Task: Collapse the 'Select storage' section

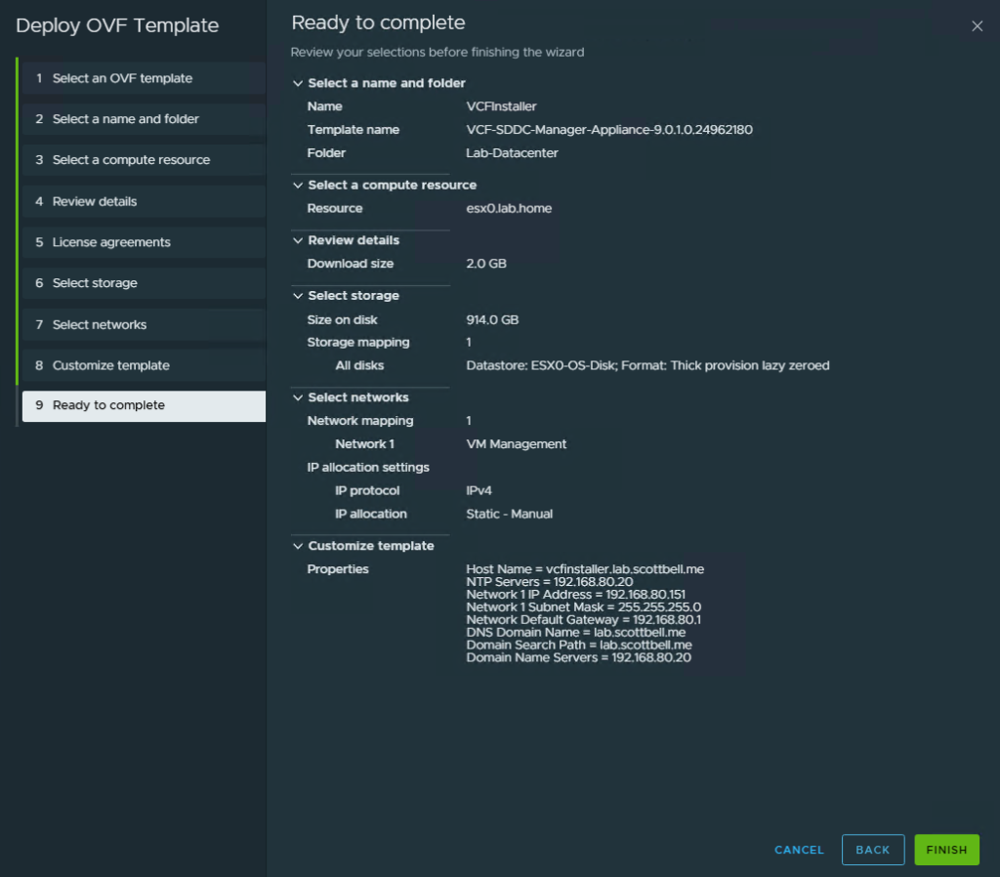Action: [x=298, y=296]
